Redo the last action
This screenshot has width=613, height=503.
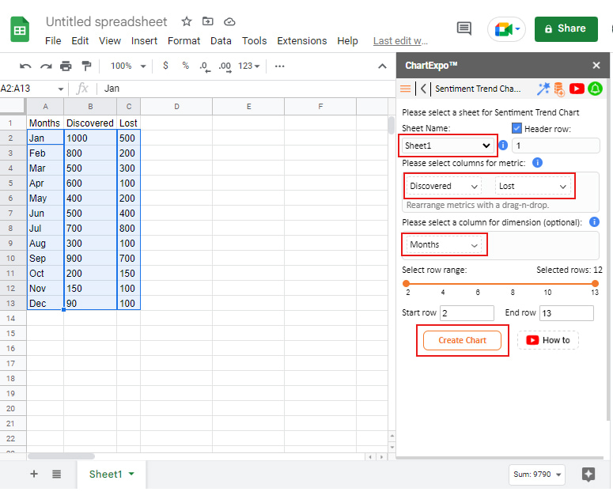(46, 66)
